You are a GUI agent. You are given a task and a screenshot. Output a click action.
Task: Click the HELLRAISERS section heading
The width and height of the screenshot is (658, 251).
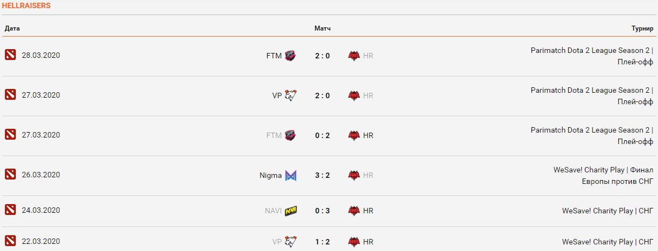click(27, 5)
